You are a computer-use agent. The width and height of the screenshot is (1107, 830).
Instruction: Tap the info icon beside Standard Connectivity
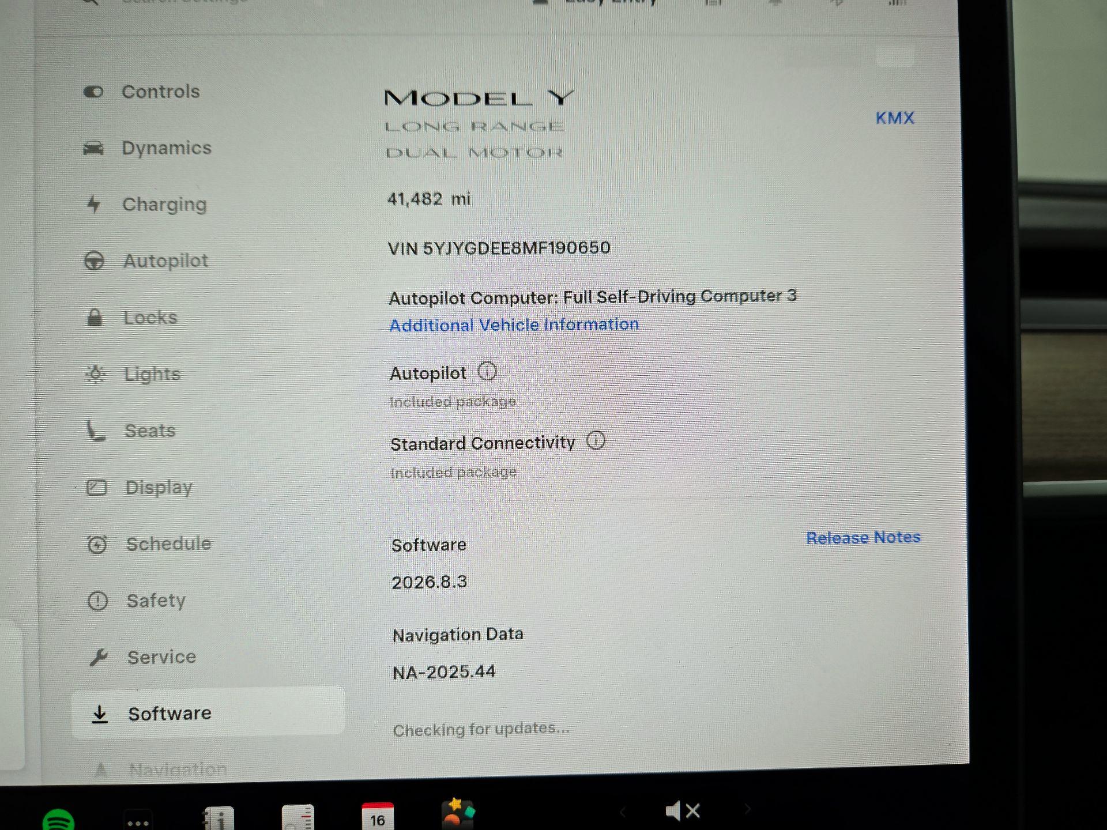596,440
